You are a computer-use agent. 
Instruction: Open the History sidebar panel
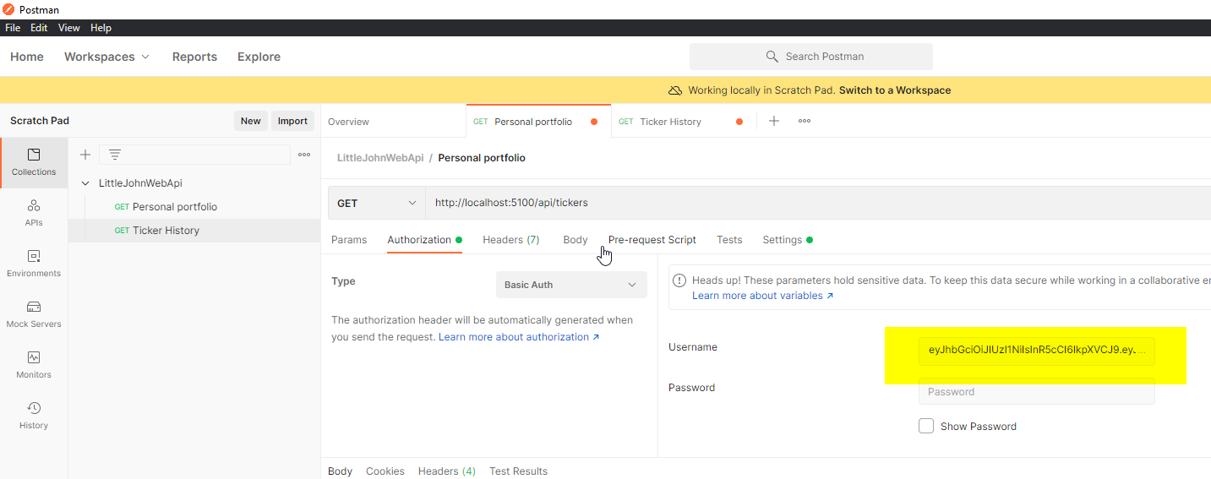(x=34, y=416)
